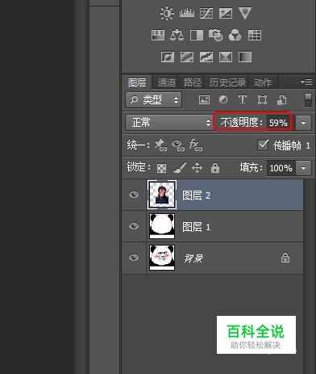Add a Curves adjustment layer

click(206, 13)
